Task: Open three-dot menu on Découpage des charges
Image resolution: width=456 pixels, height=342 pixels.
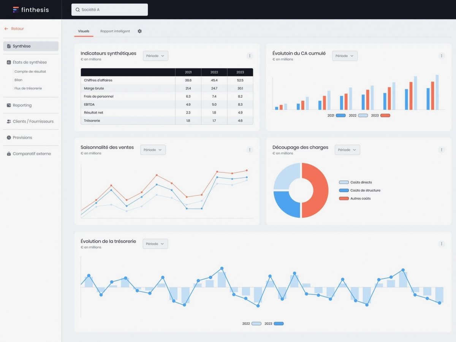Action: click(x=442, y=150)
